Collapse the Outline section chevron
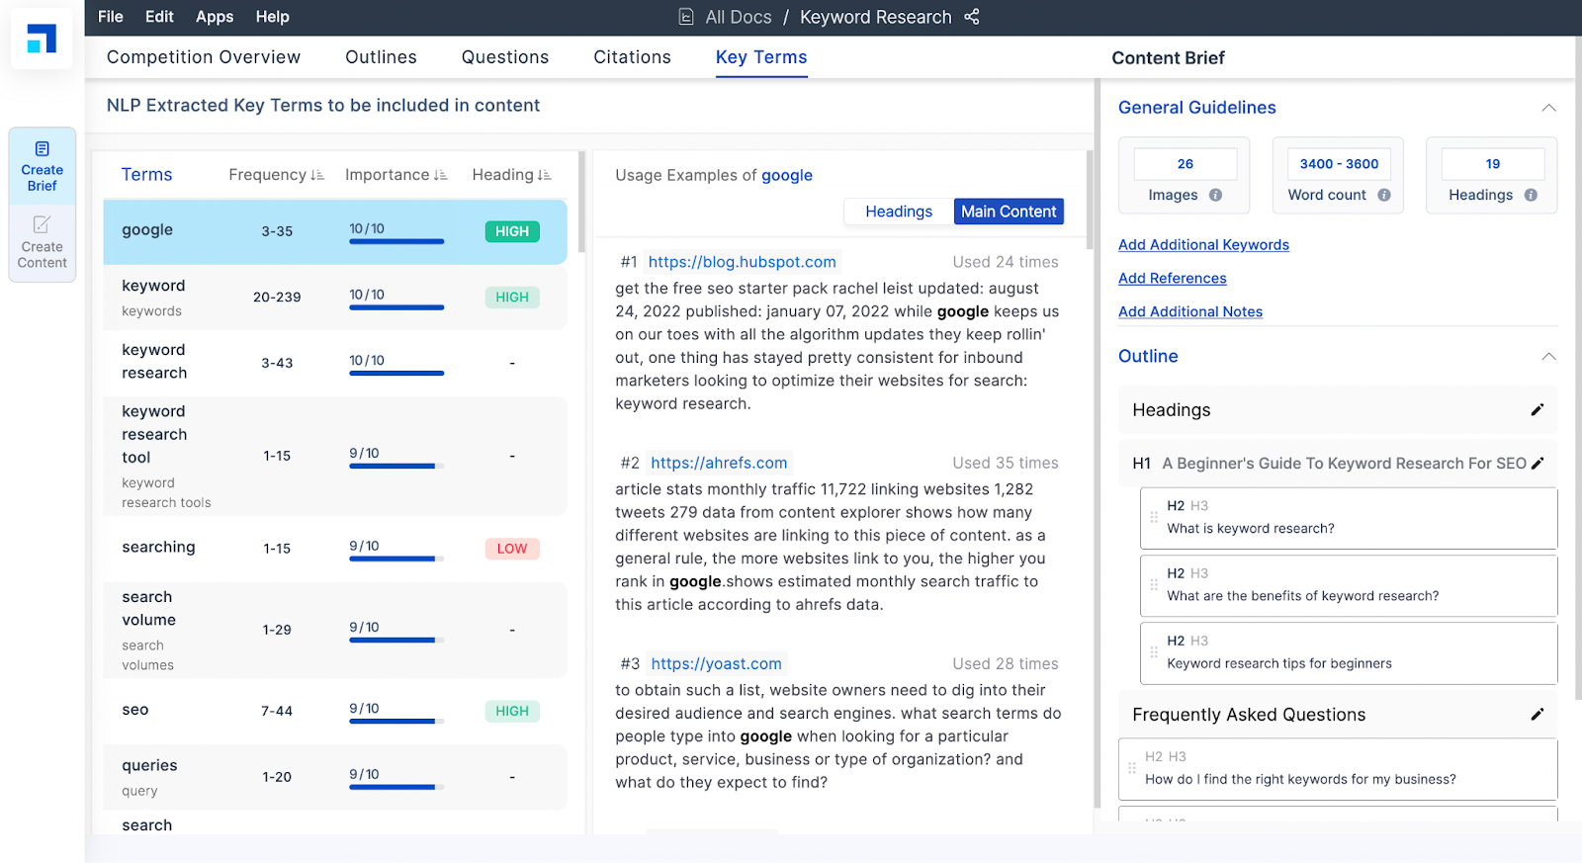Screen dimensions: 1582x863 [1548, 357]
